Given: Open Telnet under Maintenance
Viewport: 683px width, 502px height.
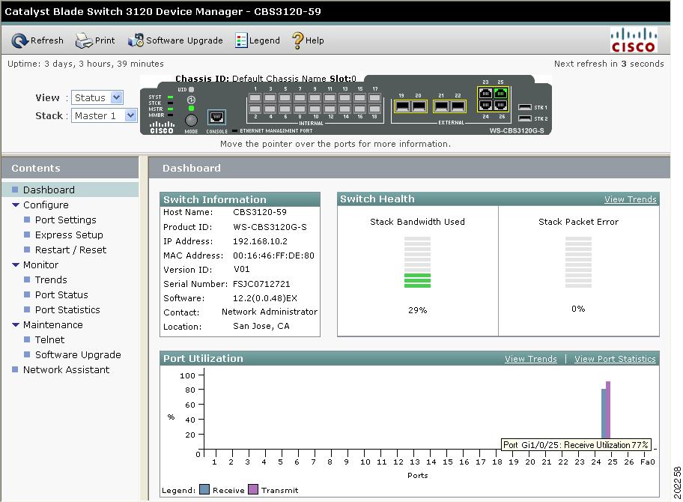Looking at the screenshot, I should [49, 340].
